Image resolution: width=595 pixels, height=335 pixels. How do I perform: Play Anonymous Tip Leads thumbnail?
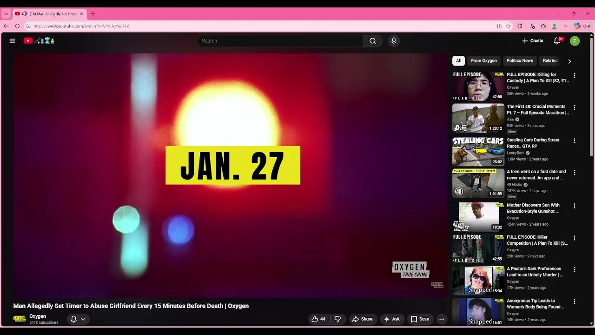click(478, 312)
